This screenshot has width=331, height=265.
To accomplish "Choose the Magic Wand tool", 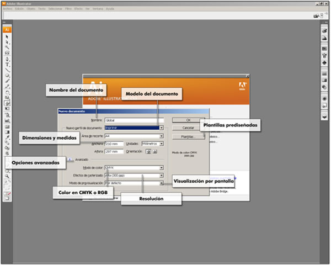I will click(7, 47).
